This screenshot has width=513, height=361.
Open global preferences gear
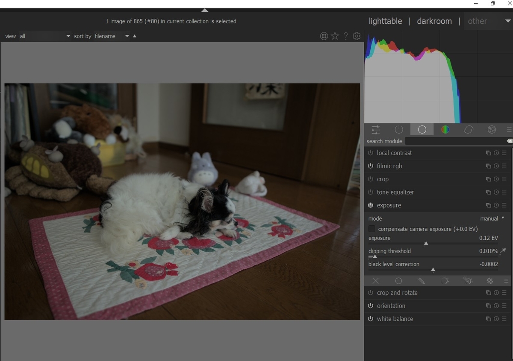[x=357, y=36]
